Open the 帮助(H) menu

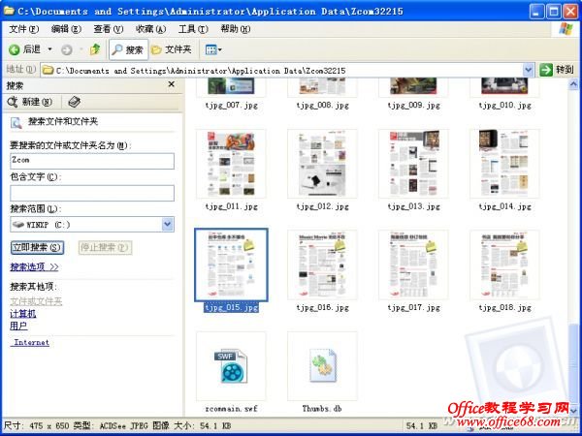[236, 29]
